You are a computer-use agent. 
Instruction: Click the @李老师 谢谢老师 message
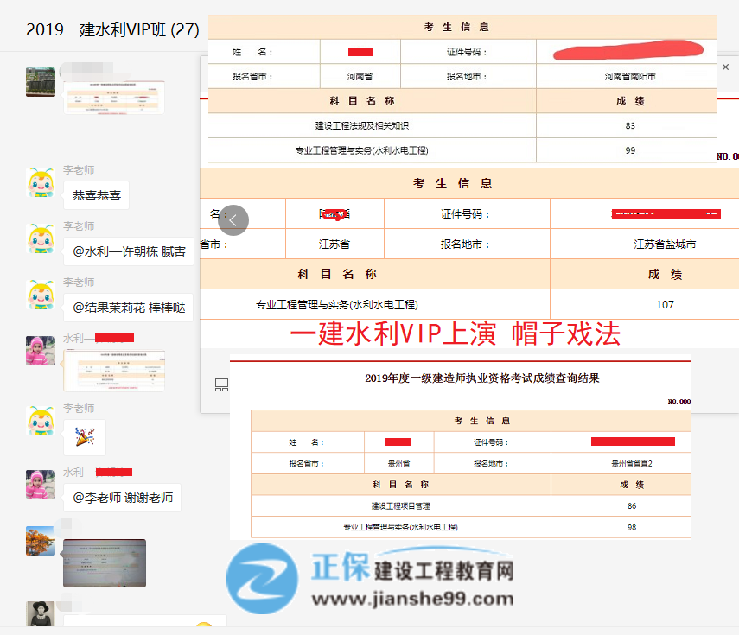[x=122, y=498]
